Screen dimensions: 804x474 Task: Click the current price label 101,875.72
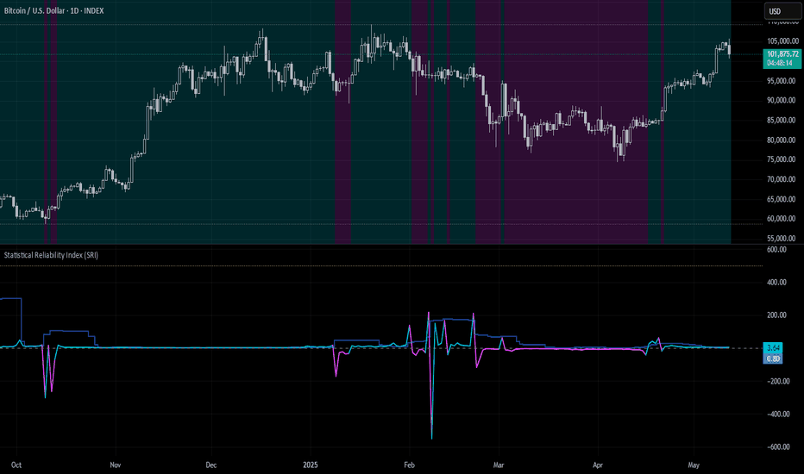[x=782, y=53]
